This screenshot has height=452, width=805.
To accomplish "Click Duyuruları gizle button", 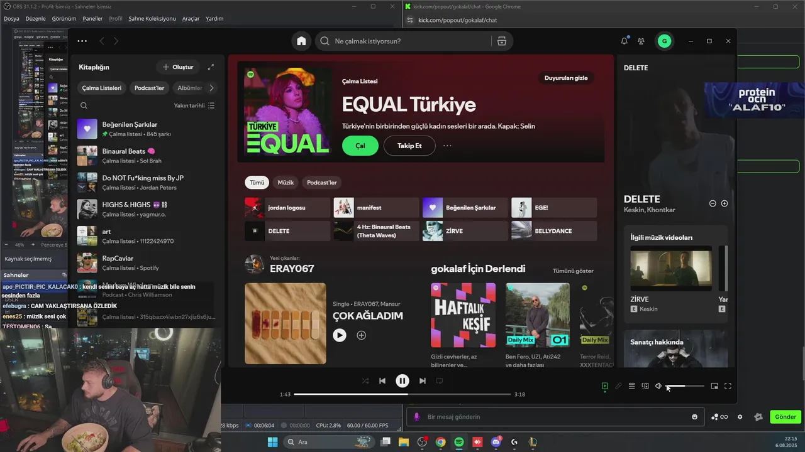I will click(x=566, y=78).
